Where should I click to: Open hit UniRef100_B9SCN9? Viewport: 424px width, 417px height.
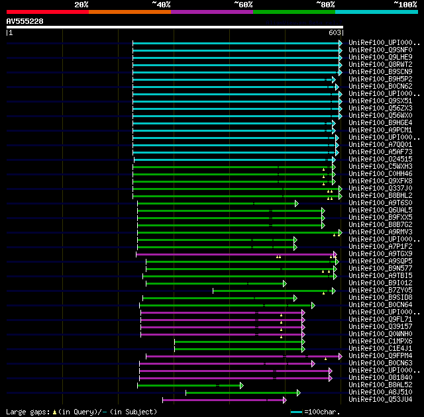[x=380, y=72]
